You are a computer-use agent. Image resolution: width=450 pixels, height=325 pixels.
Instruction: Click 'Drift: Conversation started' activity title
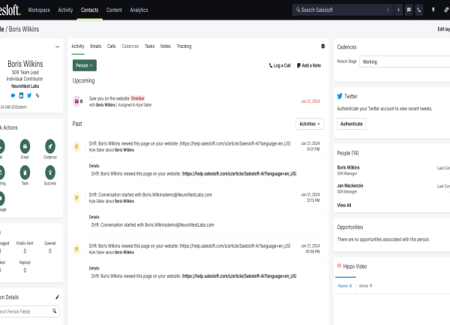click(x=151, y=194)
